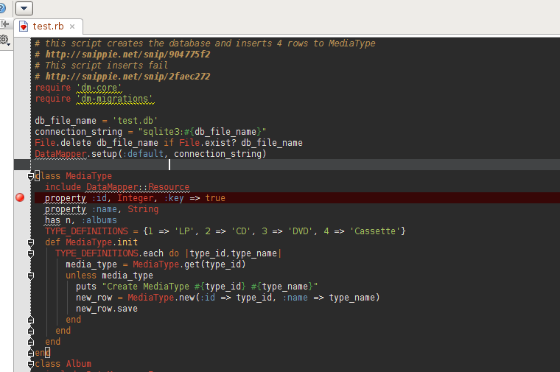
Task: Collapse the class Album fold marker
Action: 31,364
